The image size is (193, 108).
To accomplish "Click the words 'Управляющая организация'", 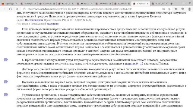I will tap(40, 95).
